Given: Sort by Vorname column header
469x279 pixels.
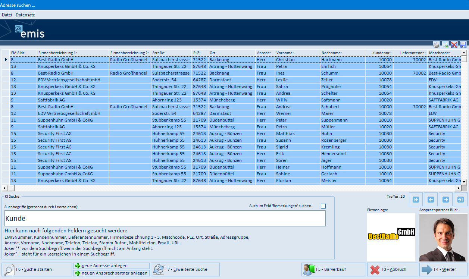Looking at the screenshot, I should (x=297, y=53).
